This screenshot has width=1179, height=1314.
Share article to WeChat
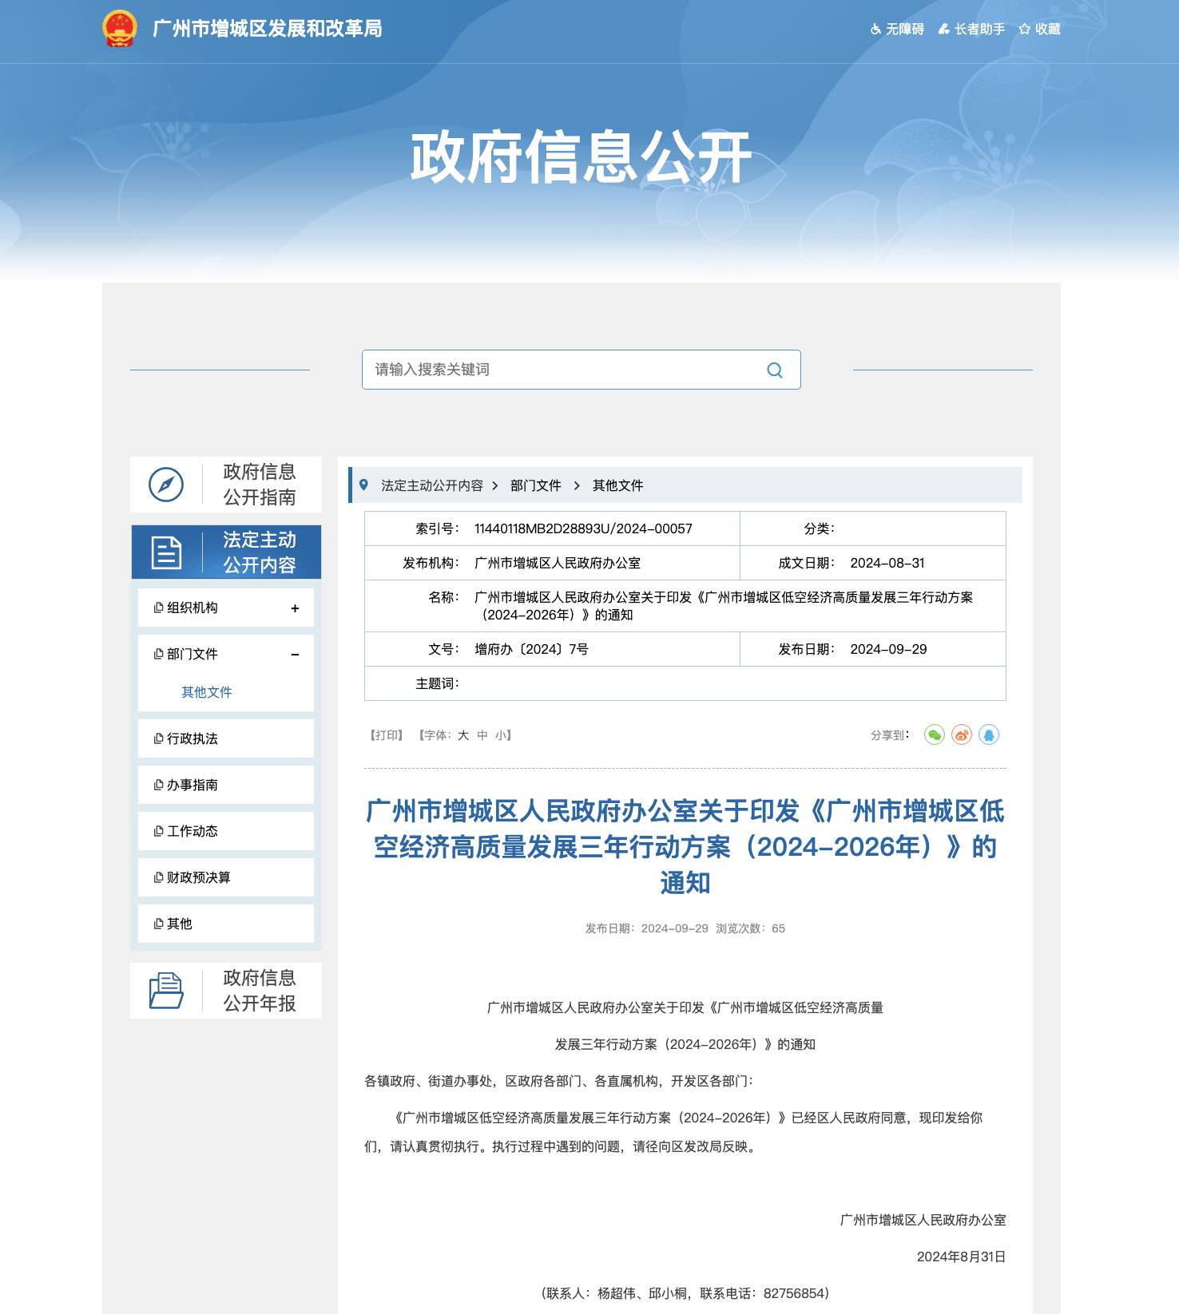coord(934,735)
